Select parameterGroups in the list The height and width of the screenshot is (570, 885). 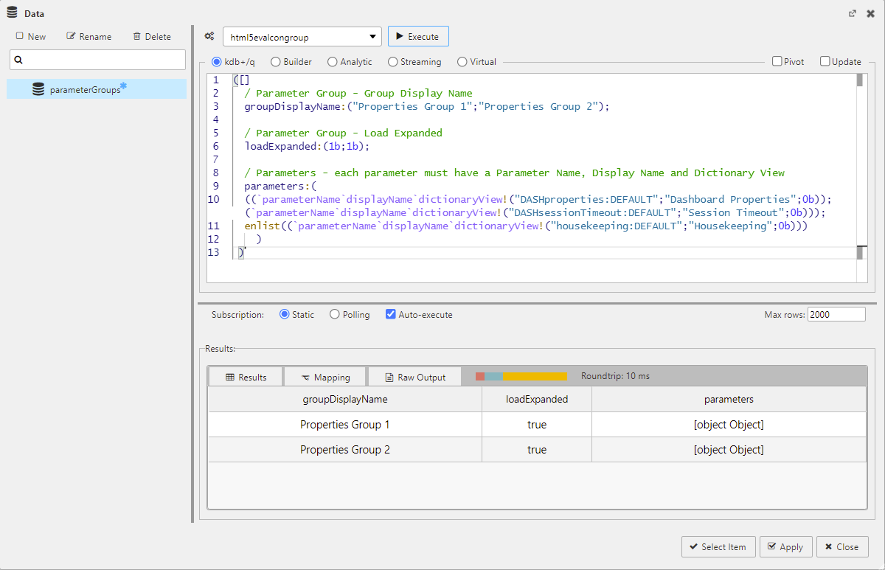(97, 89)
